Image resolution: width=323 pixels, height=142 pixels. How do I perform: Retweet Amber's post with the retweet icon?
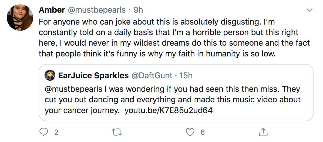click(117, 132)
